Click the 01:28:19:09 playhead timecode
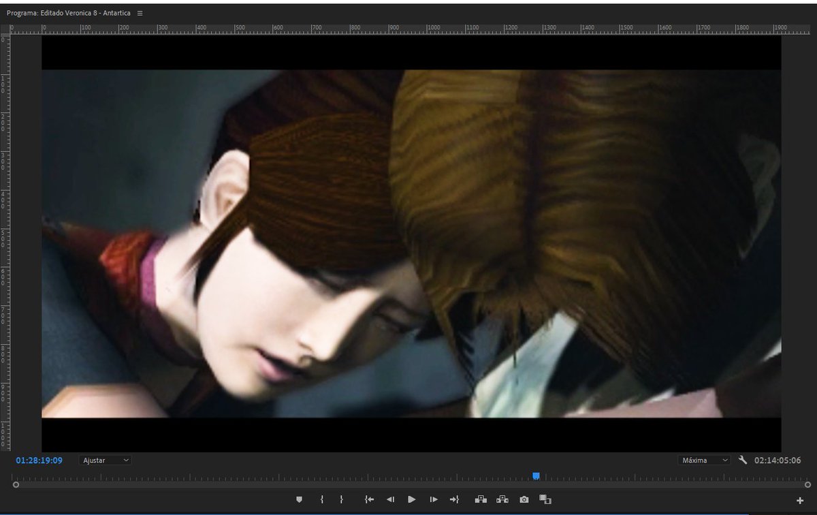Viewport: 817px width, 515px height. (x=39, y=461)
